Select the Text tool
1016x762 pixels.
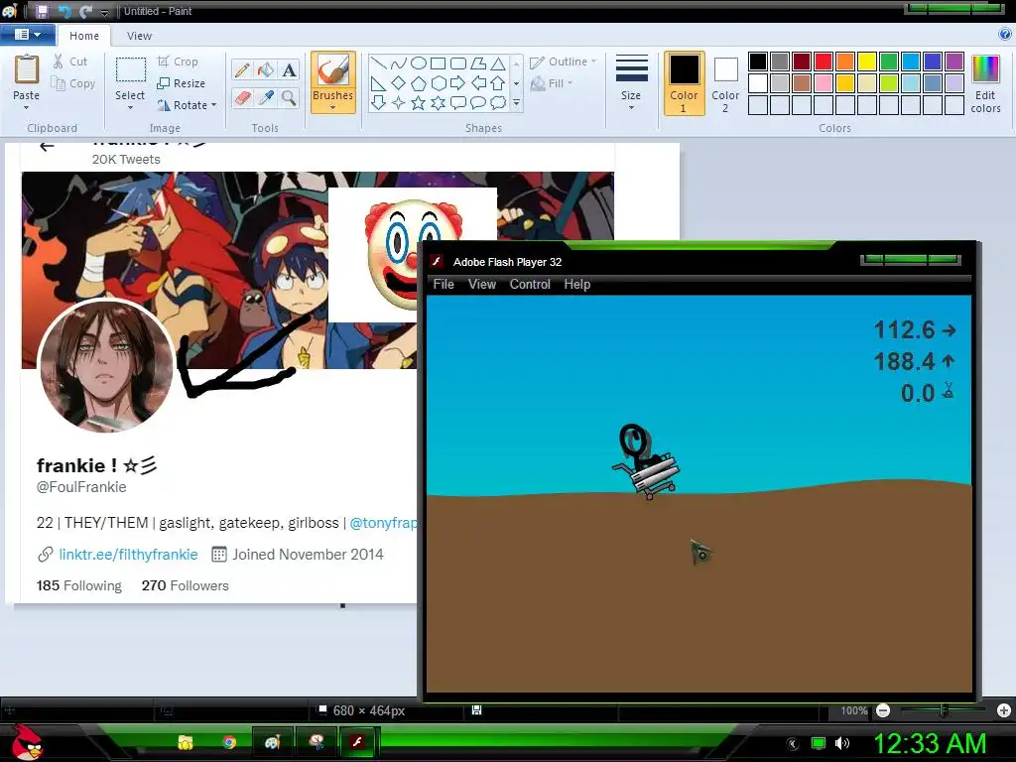[289, 70]
